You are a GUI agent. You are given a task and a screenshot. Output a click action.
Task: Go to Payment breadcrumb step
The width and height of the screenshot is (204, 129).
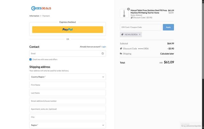click(46, 16)
